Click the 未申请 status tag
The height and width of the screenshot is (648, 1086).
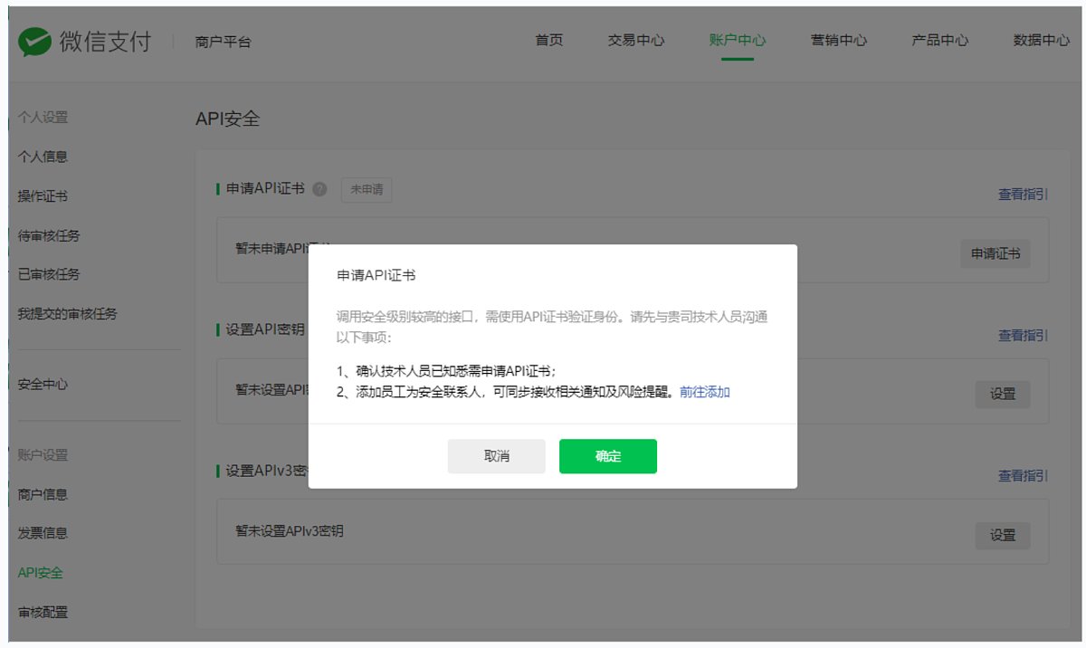(367, 190)
